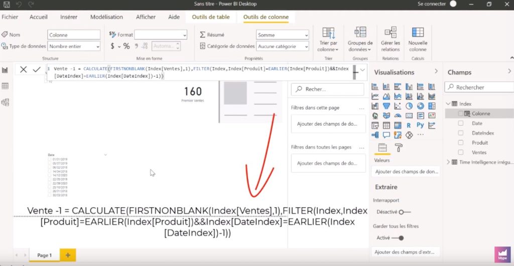This screenshot has height=266, width=514.
Task: Apply percentage format to the column
Action: click(126, 46)
